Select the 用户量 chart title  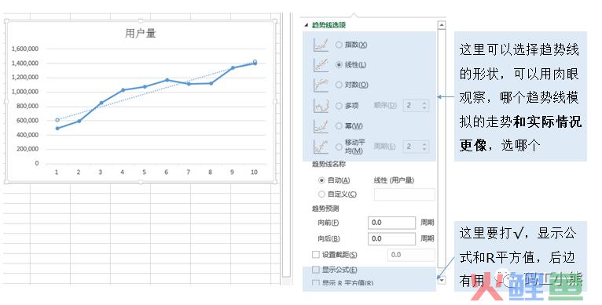click(141, 34)
